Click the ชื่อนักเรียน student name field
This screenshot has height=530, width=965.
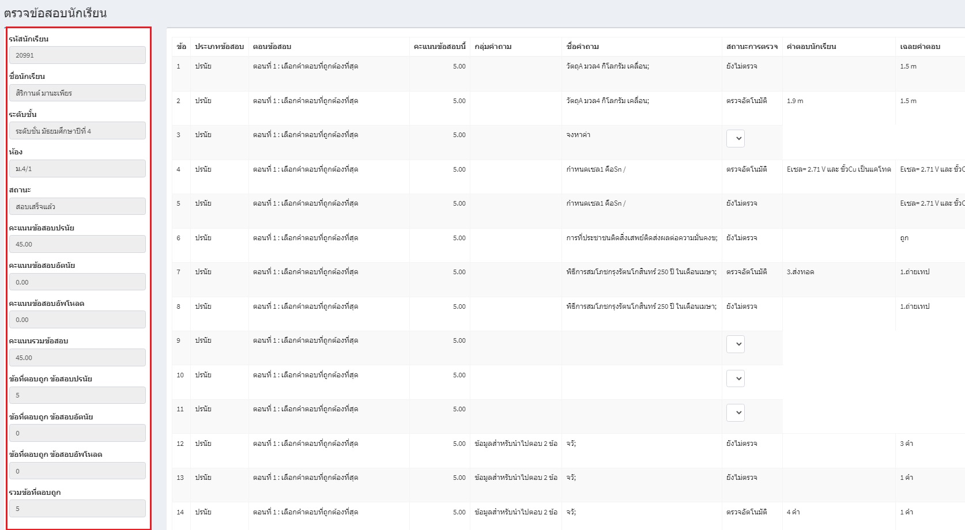pos(77,93)
